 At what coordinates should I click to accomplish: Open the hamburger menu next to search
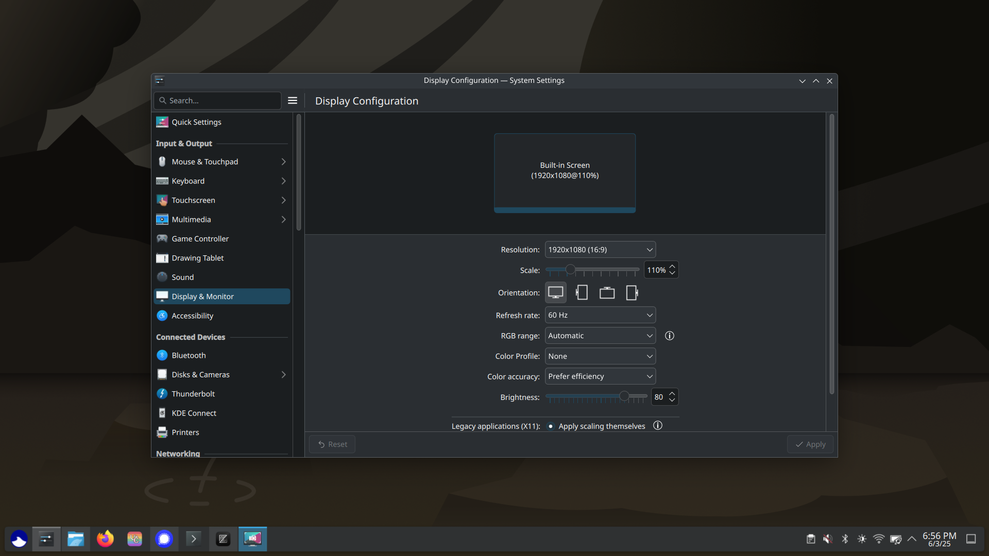pos(293,100)
